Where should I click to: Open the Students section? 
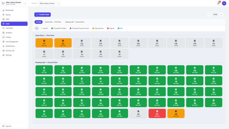(x=14, y=33)
